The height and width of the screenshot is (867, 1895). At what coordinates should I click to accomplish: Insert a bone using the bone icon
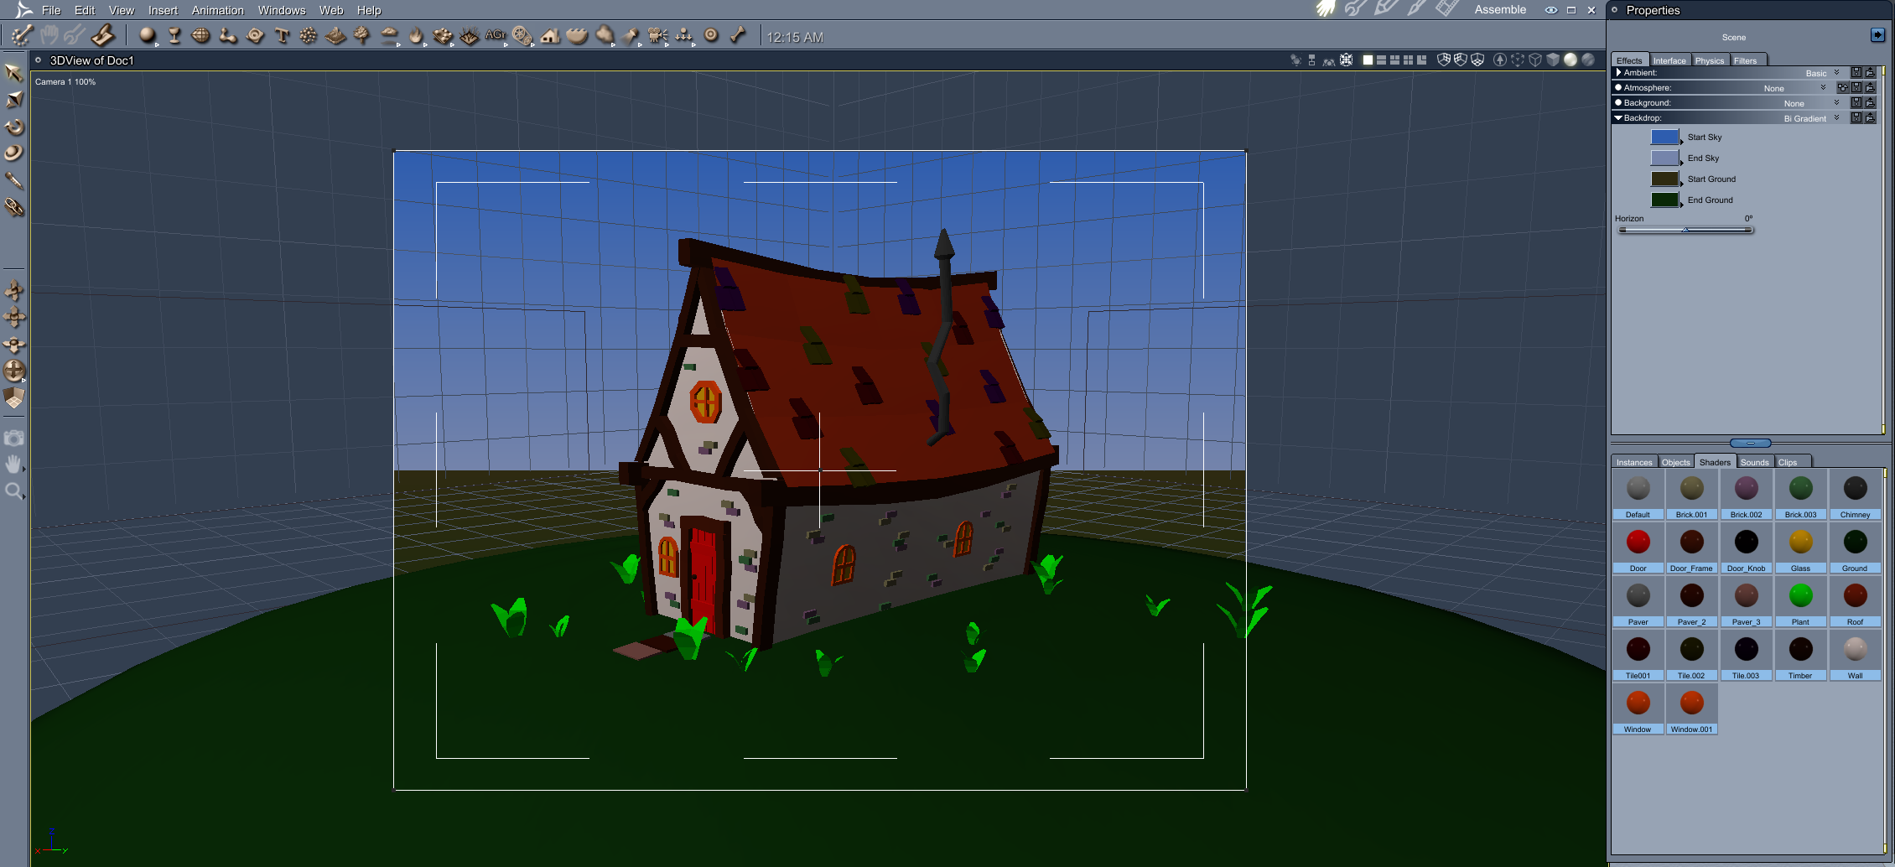738,35
